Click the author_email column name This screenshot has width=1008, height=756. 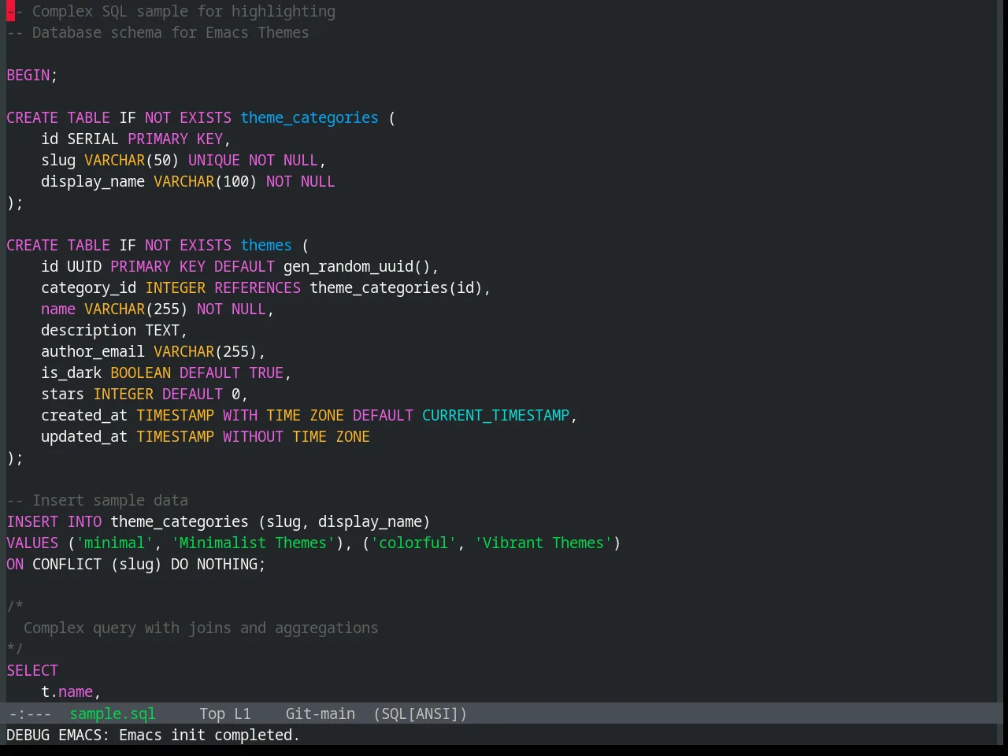point(93,352)
